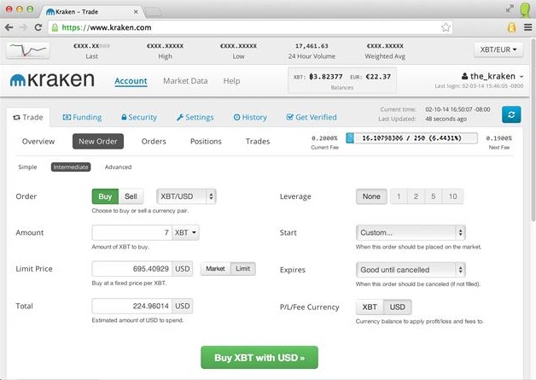This screenshot has width=536, height=380.
Task: Switch to the History tab
Action: coord(250,117)
